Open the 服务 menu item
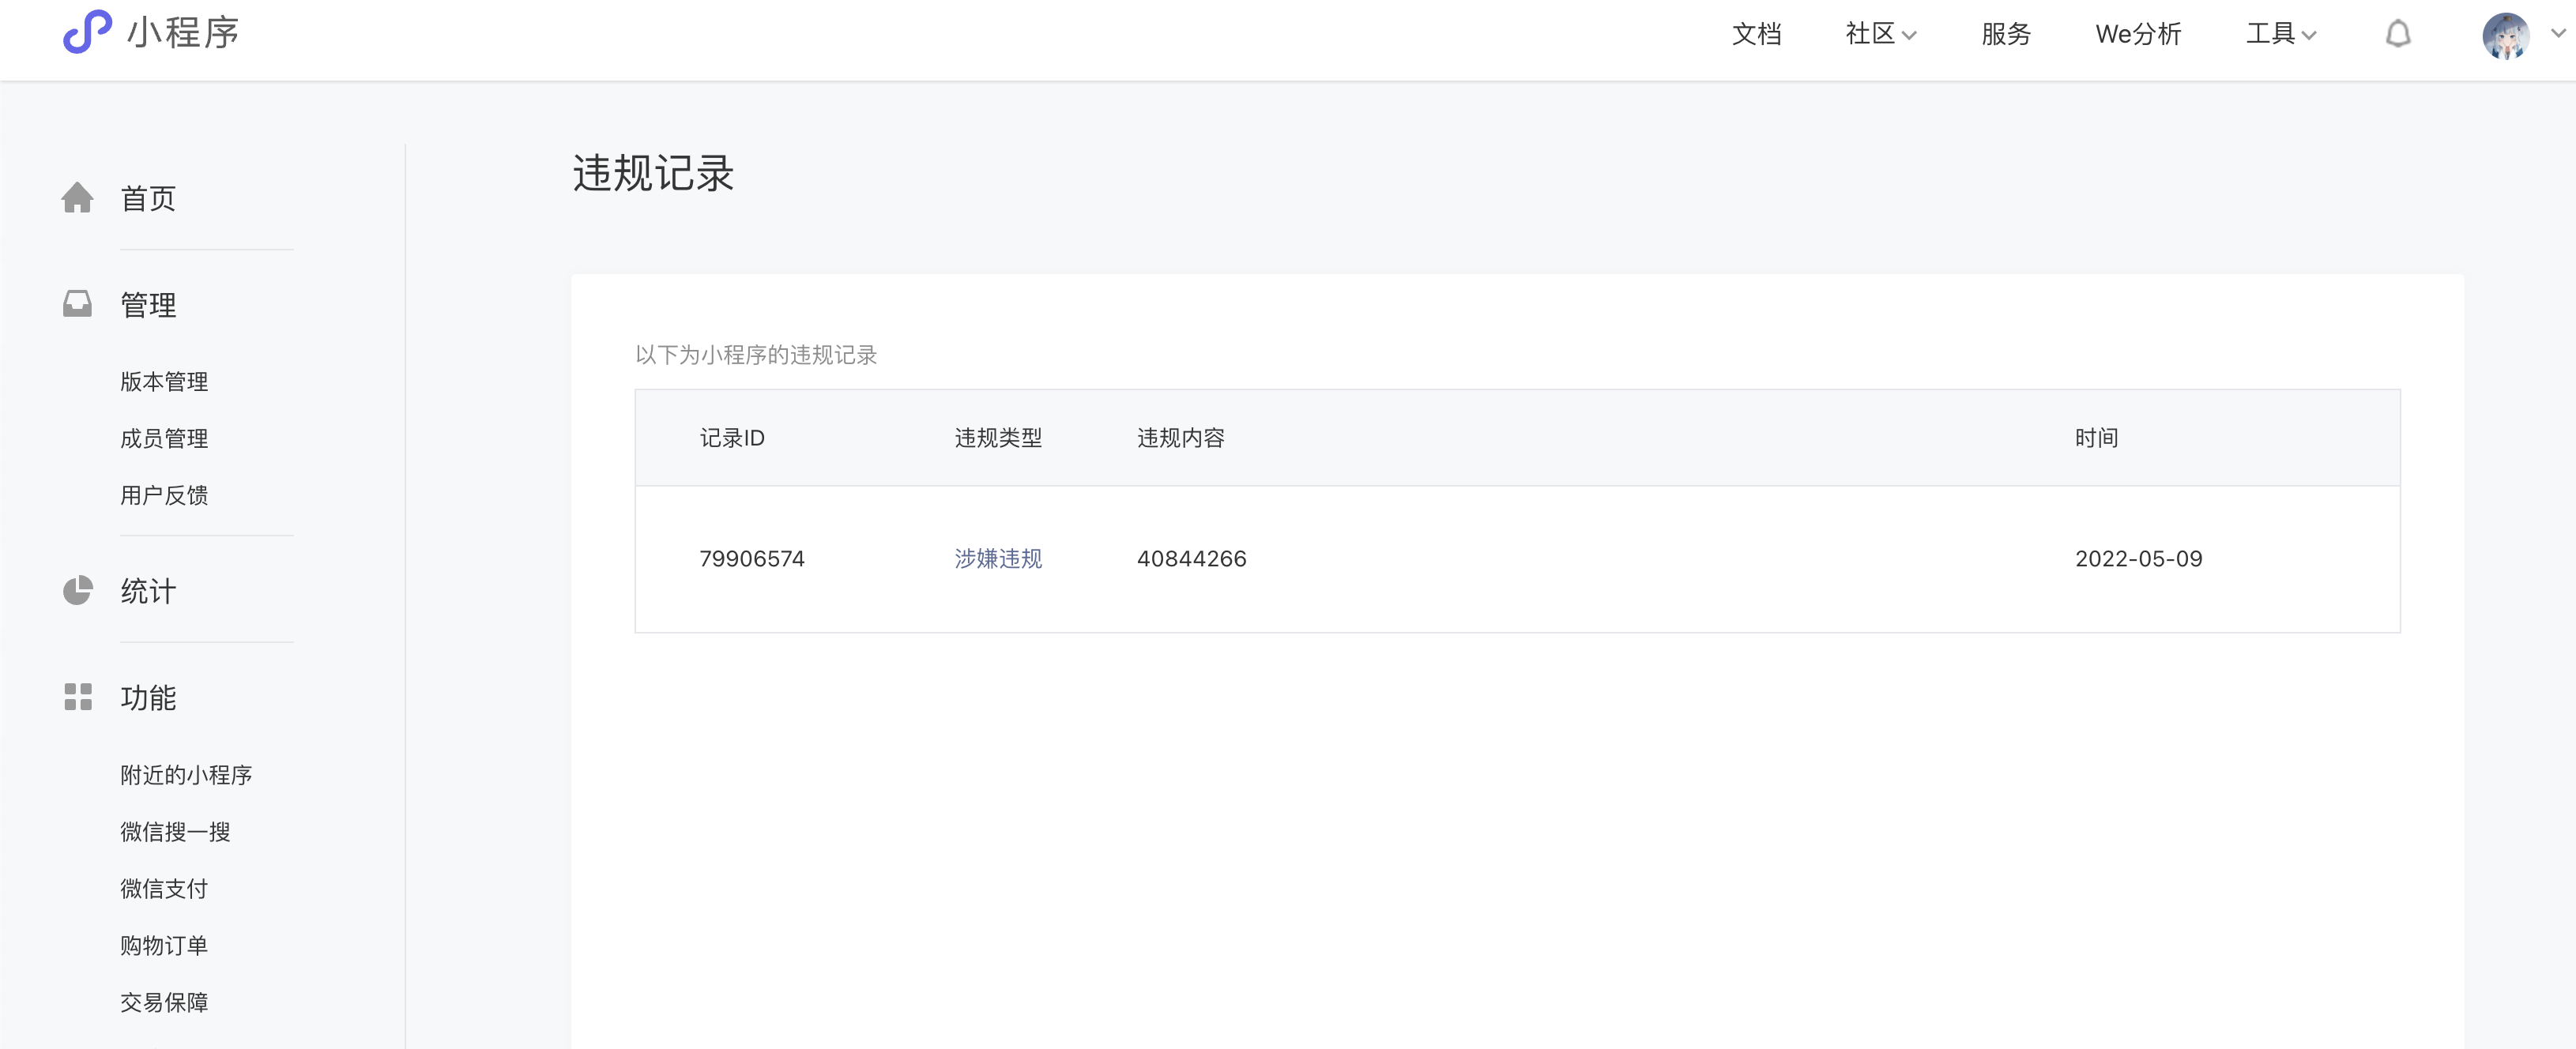 2005,34
